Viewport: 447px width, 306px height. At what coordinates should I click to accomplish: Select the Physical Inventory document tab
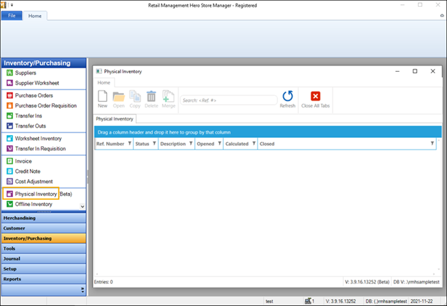click(x=114, y=119)
